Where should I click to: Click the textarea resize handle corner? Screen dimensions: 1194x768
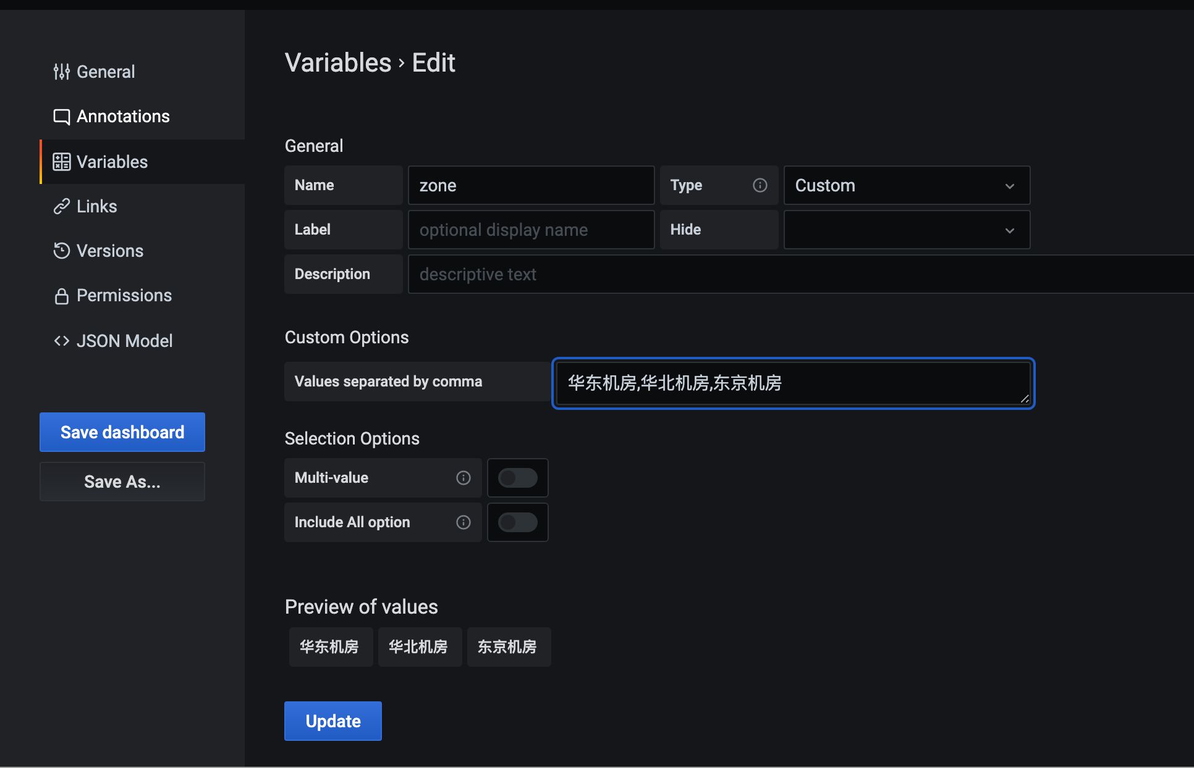click(1025, 399)
